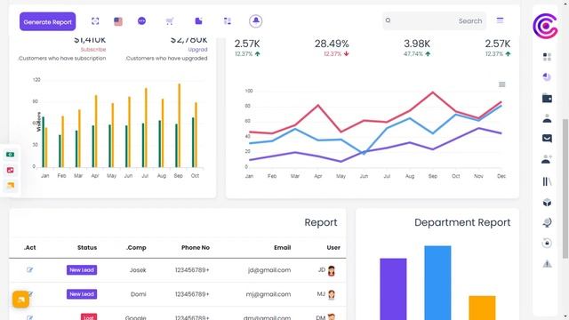Click the Status column header
569x320 pixels.
(x=87, y=247)
